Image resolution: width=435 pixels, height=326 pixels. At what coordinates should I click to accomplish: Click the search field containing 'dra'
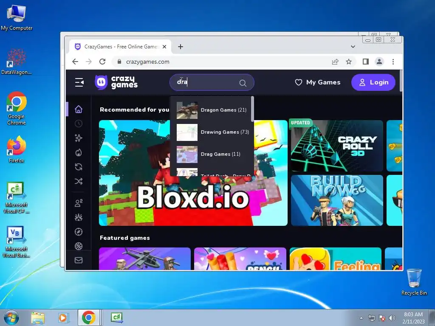(x=212, y=82)
